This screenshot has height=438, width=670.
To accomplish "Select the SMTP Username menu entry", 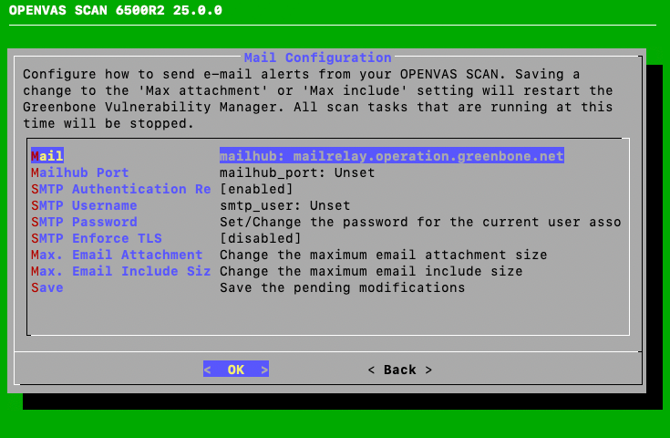I will tap(84, 205).
